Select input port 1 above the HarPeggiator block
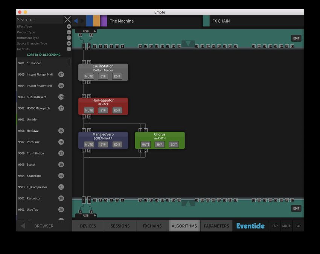Screen dimensions: 320x254 (84, 96)
